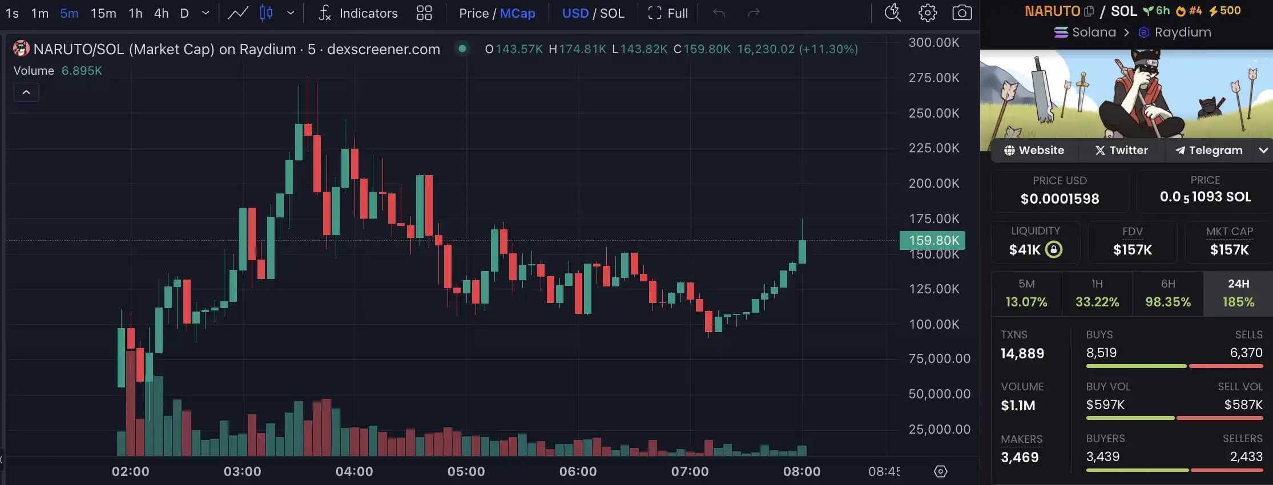The image size is (1273, 485).
Task: Expand the chart style dropdown arrow
Action: tap(291, 13)
